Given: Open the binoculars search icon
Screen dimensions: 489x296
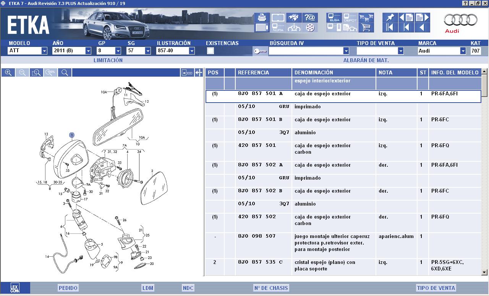Looking at the screenshot, I should [293, 18].
